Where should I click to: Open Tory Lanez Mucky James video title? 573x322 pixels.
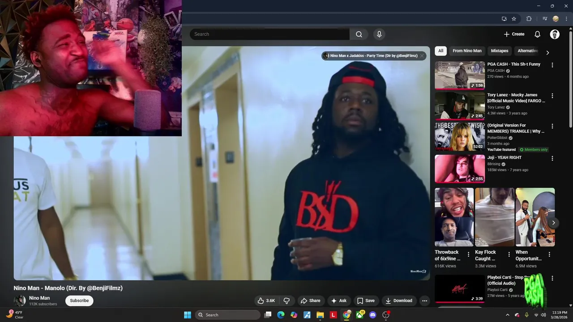[516, 98]
